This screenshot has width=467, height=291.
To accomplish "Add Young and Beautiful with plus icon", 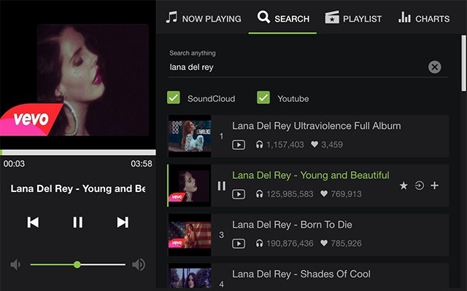I will coord(435,186).
